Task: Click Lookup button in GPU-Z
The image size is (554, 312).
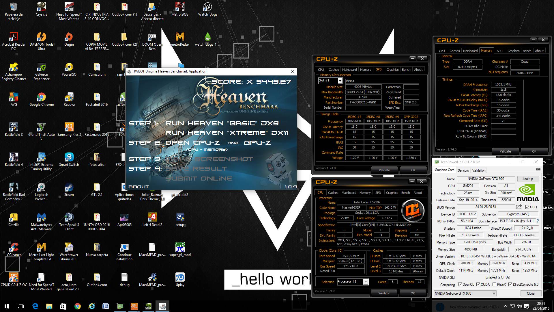Action: coord(527,179)
